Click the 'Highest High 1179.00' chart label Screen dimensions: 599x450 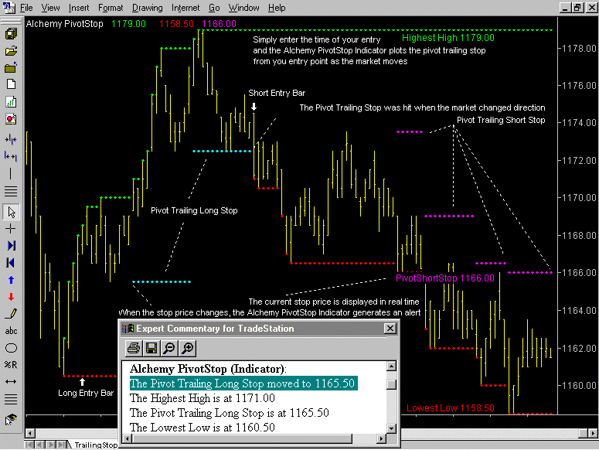pos(448,37)
